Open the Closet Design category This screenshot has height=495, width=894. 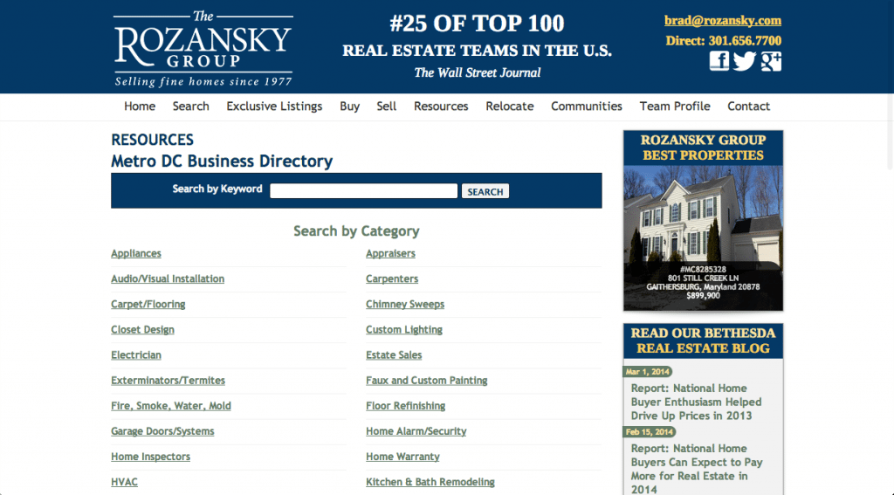point(142,330)
